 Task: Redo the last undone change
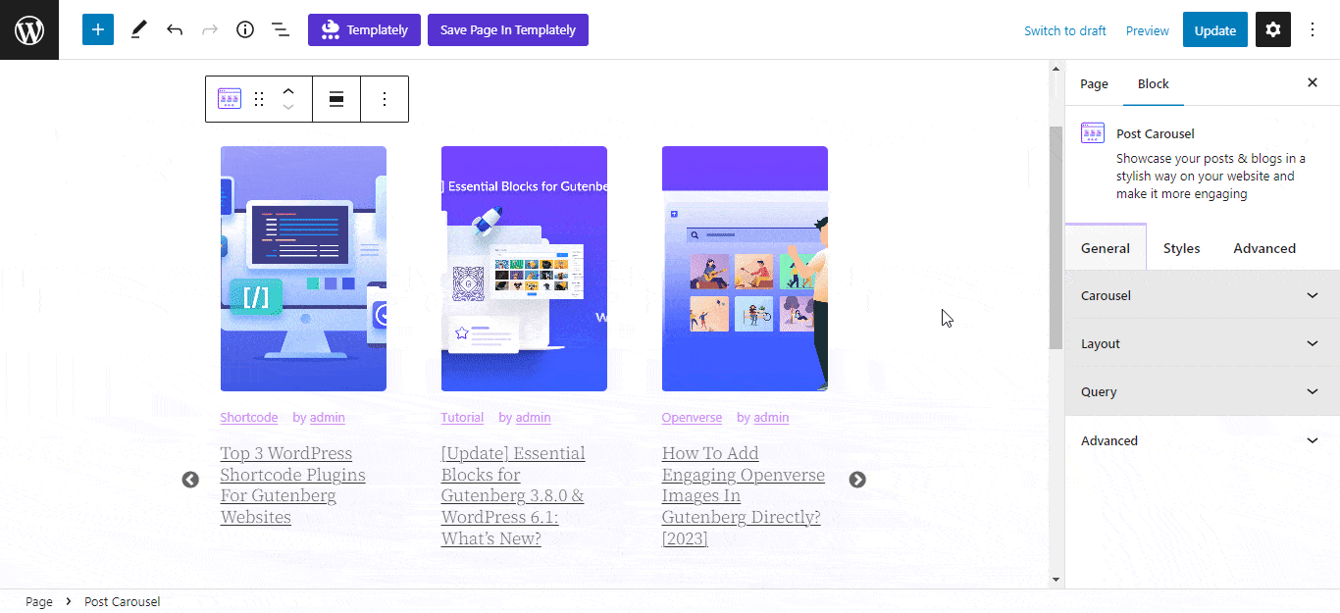pos(210,29)
